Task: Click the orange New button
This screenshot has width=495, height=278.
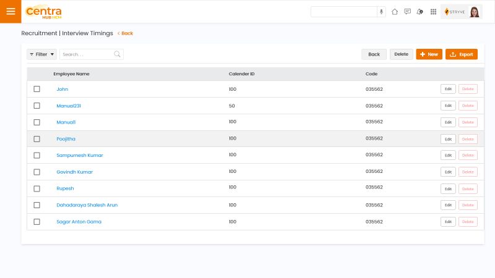Action: [429, 54]
